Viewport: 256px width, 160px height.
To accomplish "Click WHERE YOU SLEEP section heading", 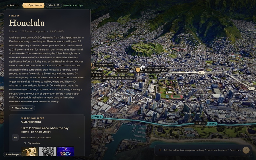I will 33,118.
